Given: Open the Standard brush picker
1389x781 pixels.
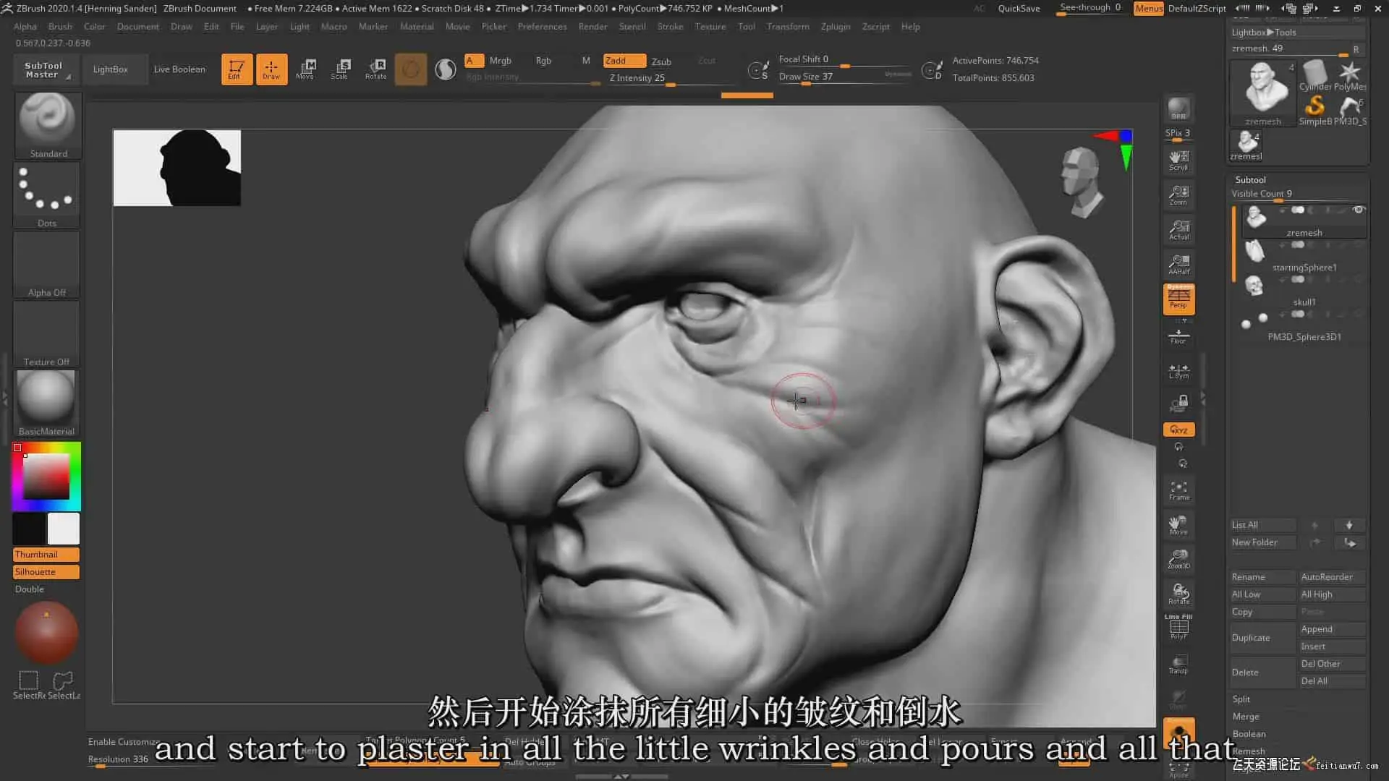Looking at the screenshot, I should pyautogui.click(x=48, y=124).
